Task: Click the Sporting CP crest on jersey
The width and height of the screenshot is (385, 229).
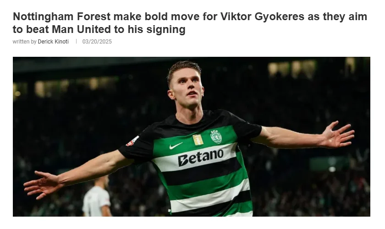Action: [216, 136]
